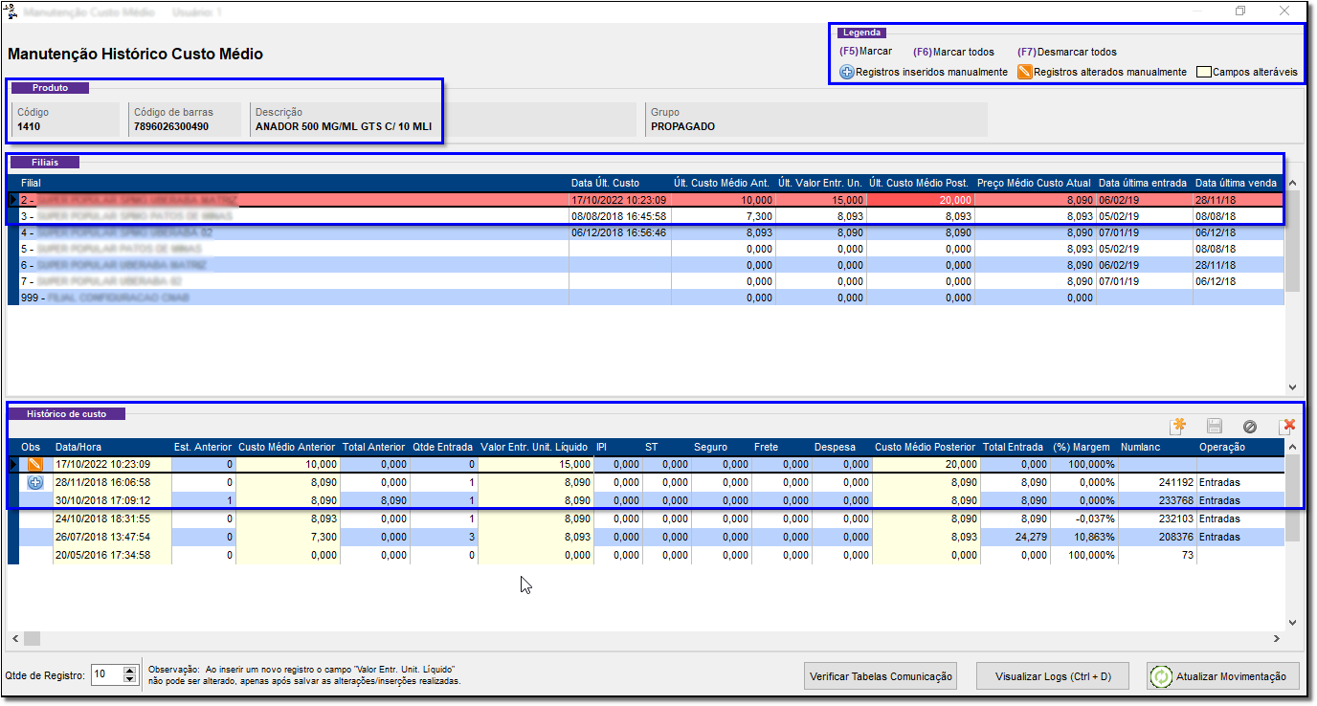
Task: Click the blue plus manually inserted row icon
Action: [35, 483]
